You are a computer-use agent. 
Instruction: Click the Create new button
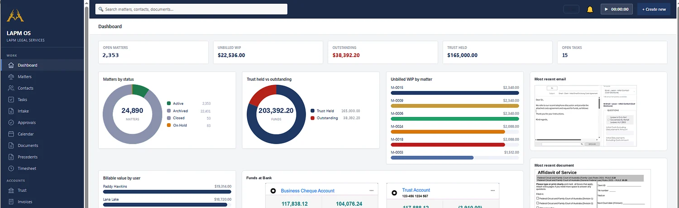click(x=654, y=9)
